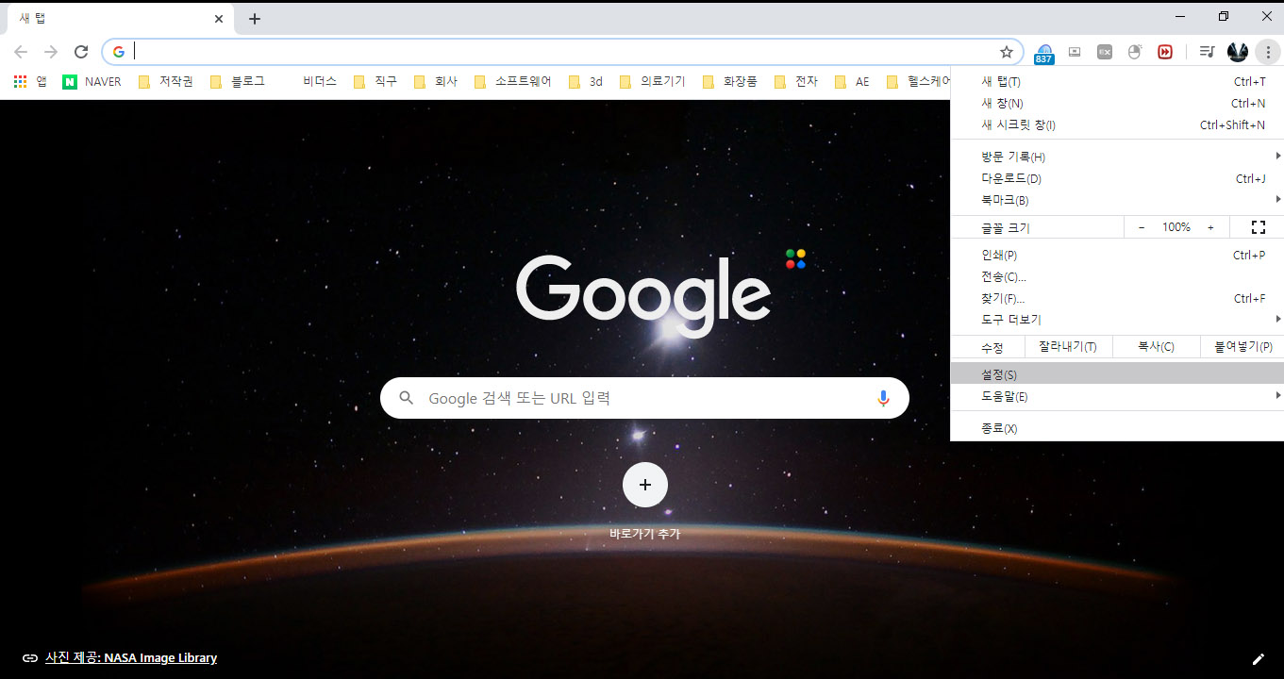
Task: Open the 의료기기 bookmark folder
Action: click(653, 82)
